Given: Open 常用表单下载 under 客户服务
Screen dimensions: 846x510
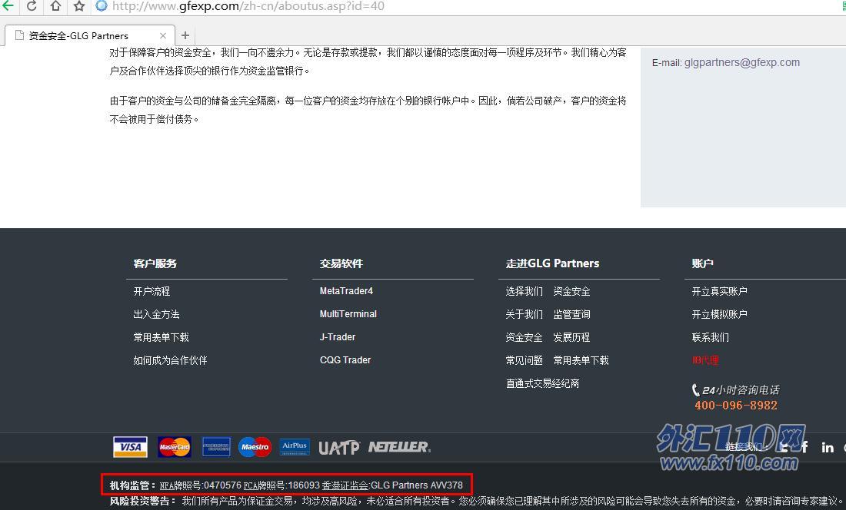Looking at the screenshot, I should tap(162, 338).
